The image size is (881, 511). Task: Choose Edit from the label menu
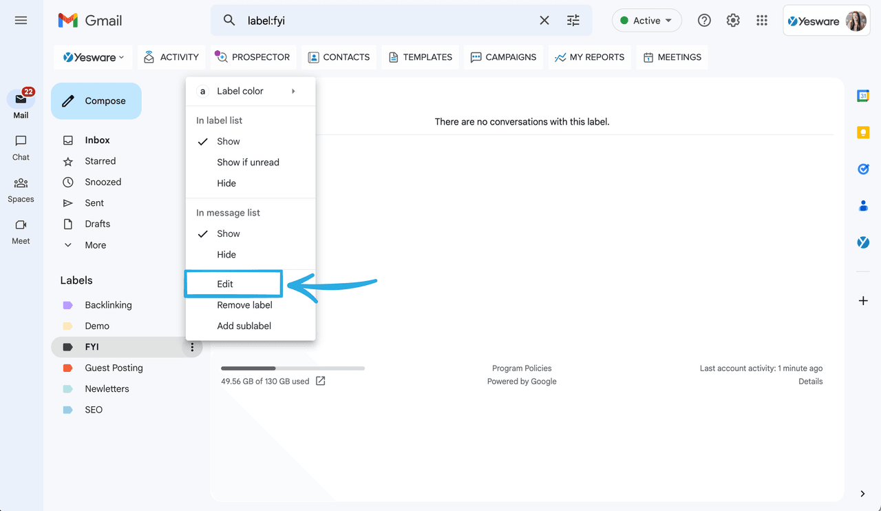click(225, 284)
